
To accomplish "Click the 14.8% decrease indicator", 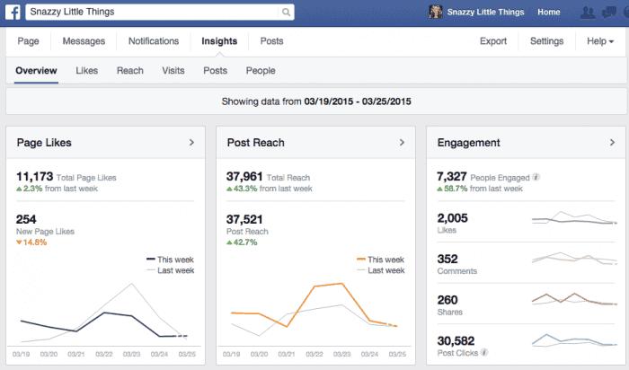I will pyautogui.click(x=31, y=242).
